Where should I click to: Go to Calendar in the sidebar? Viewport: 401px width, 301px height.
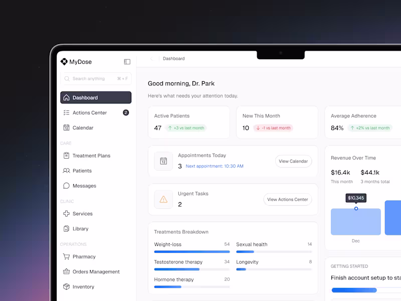pos(96,127)
